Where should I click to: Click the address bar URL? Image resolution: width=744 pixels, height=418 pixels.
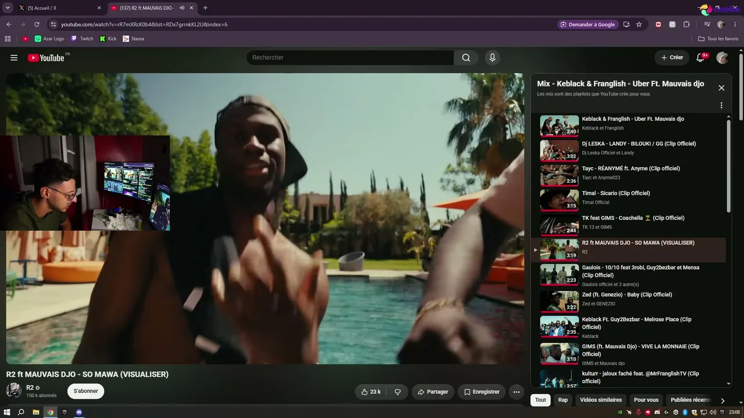[144, 24]
